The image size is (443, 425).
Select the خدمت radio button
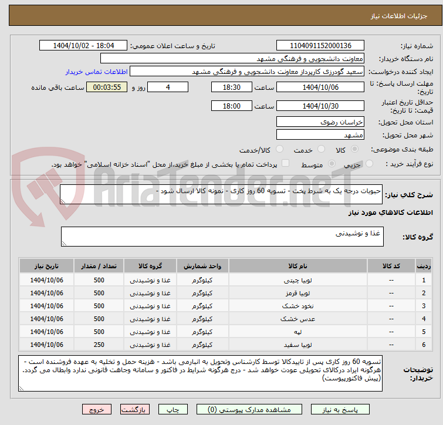click(x=321, y=149)
